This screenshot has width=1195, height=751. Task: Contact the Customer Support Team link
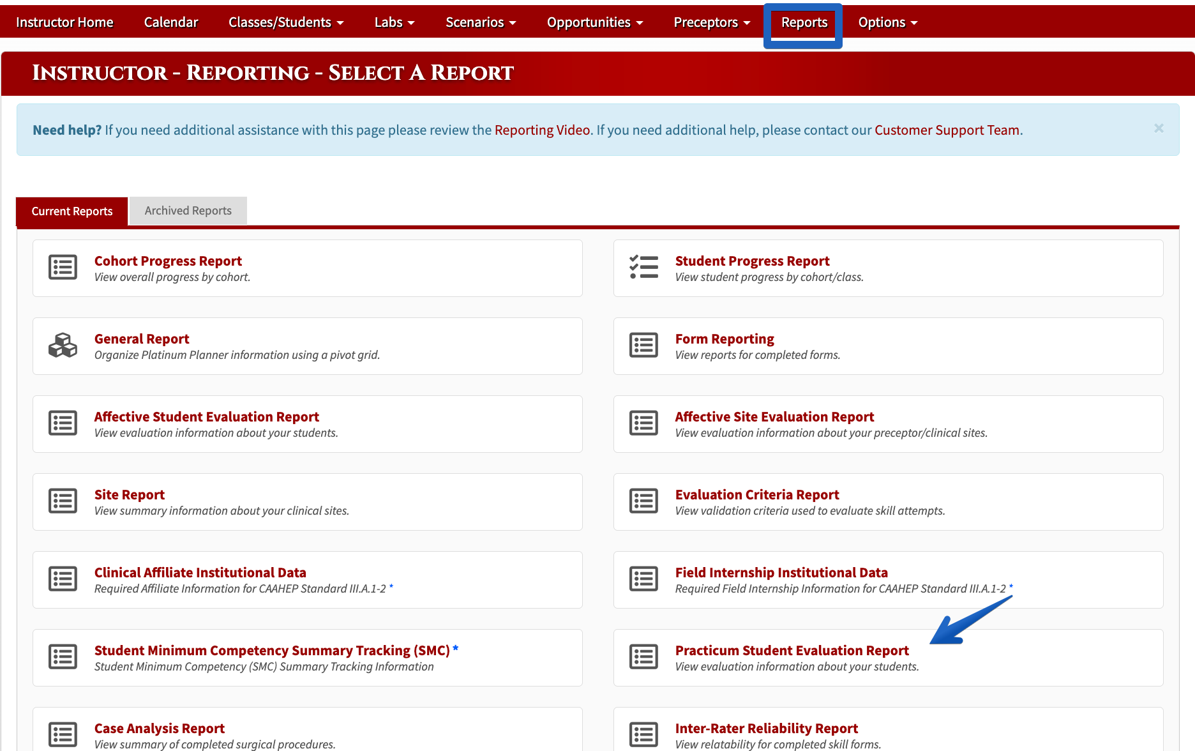coord(947,130)
